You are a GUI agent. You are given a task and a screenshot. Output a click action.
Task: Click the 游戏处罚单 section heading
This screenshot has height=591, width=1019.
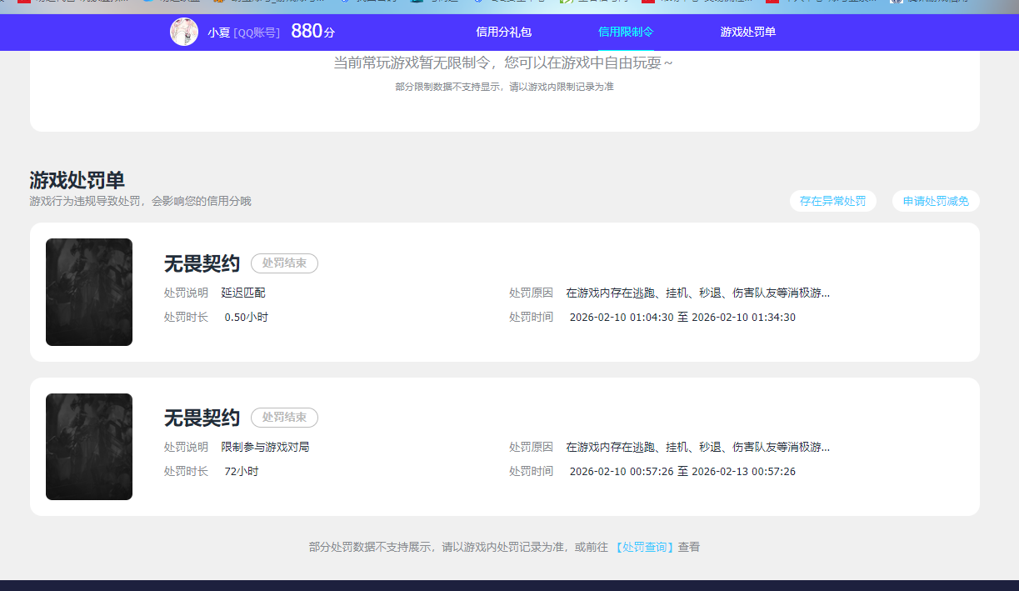(x=77, y=180)
